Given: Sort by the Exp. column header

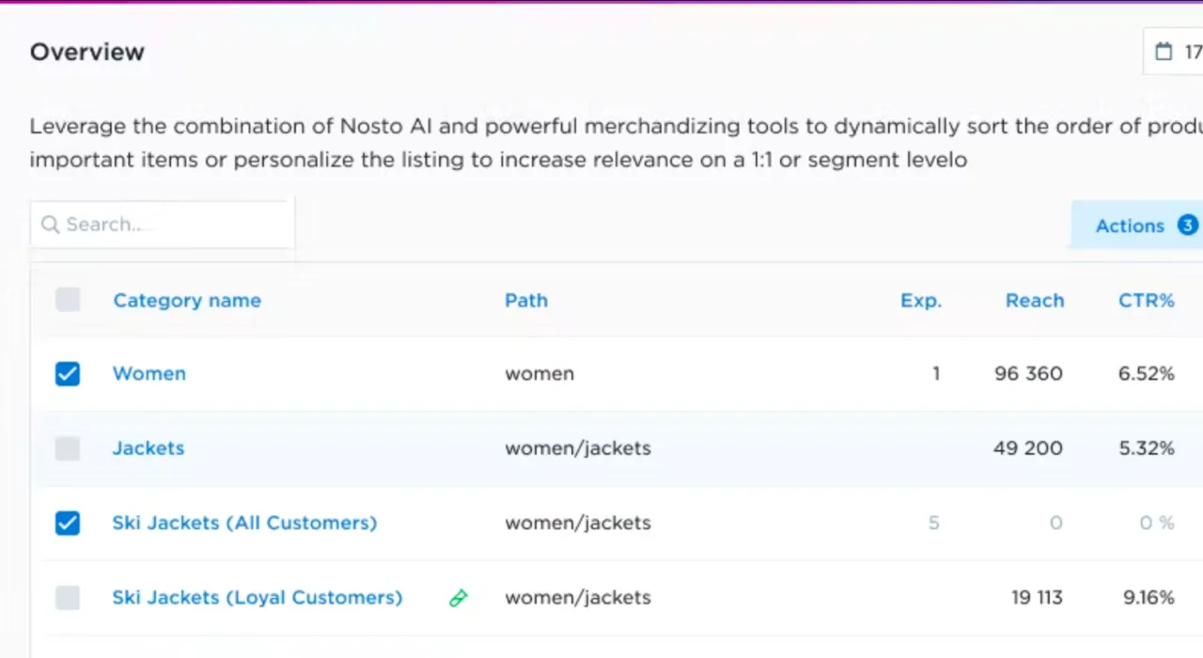Looking at the screenshot, I should pyautogui.click(x=921, y=301).
